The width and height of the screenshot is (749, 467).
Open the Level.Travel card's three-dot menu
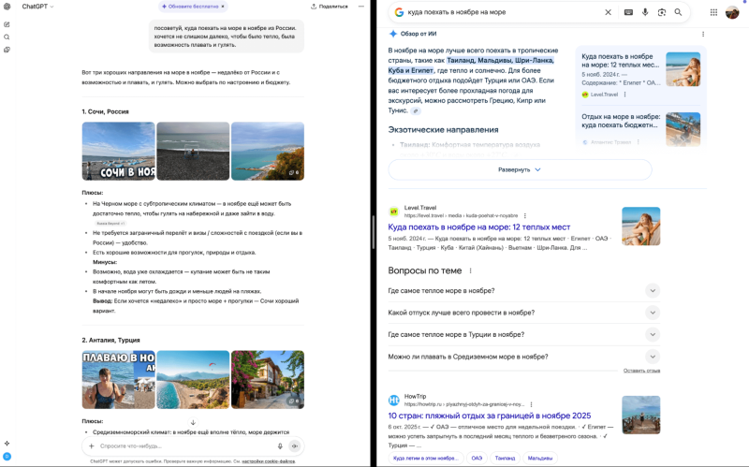(624, 95)
